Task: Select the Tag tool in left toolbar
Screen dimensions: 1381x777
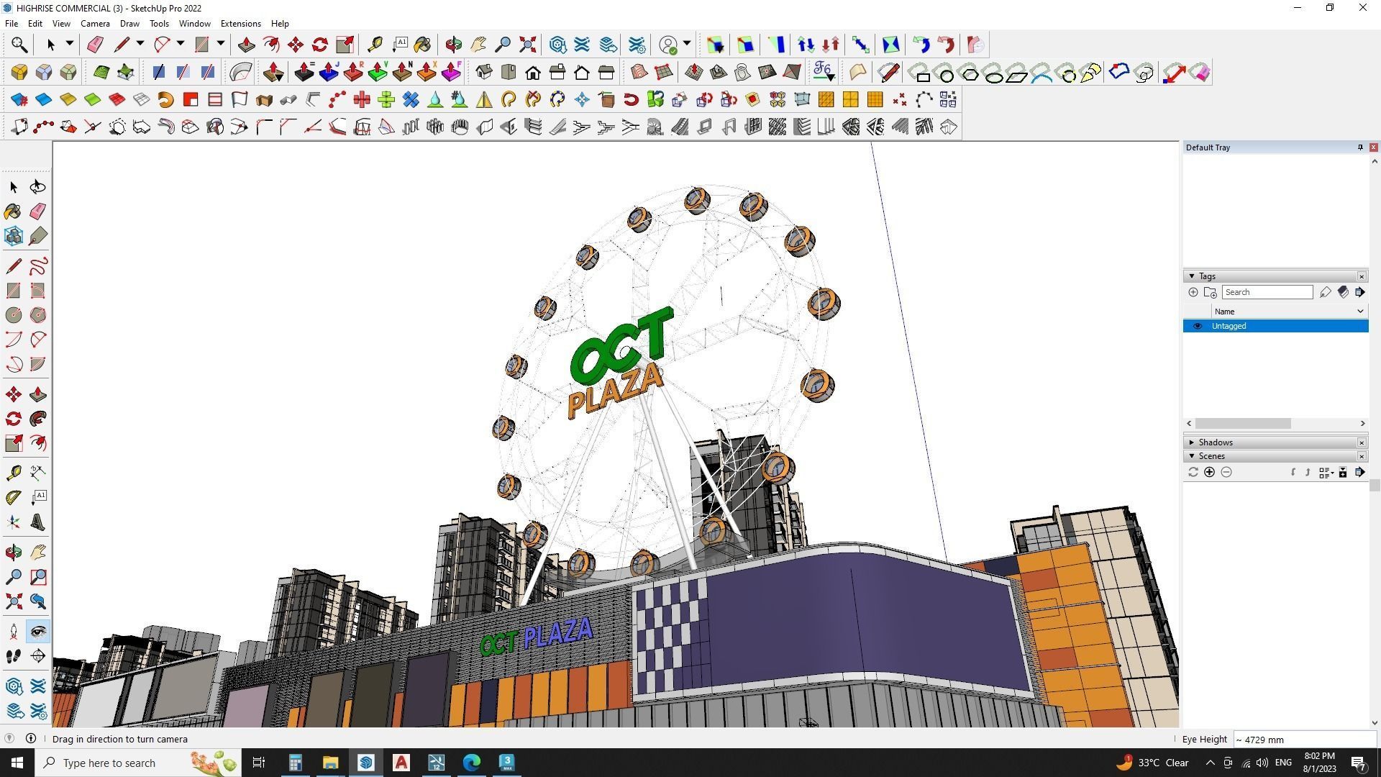Action: tap(38, 236)
